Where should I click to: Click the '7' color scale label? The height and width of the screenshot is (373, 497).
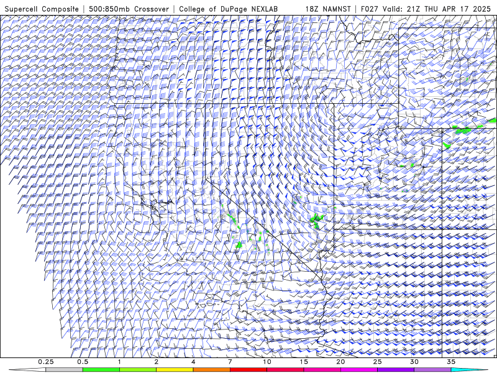[x=230, y=362]
